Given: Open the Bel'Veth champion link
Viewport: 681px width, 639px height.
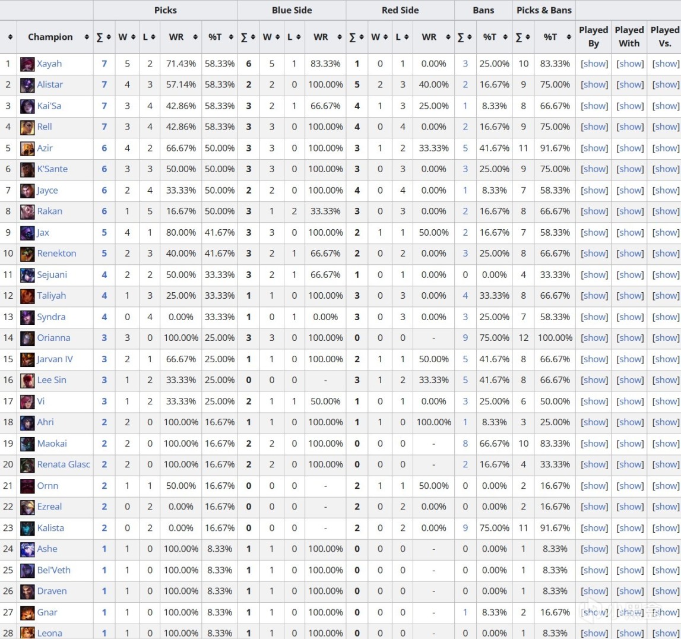Looking at the screenshot, I should tap(53, 570).
